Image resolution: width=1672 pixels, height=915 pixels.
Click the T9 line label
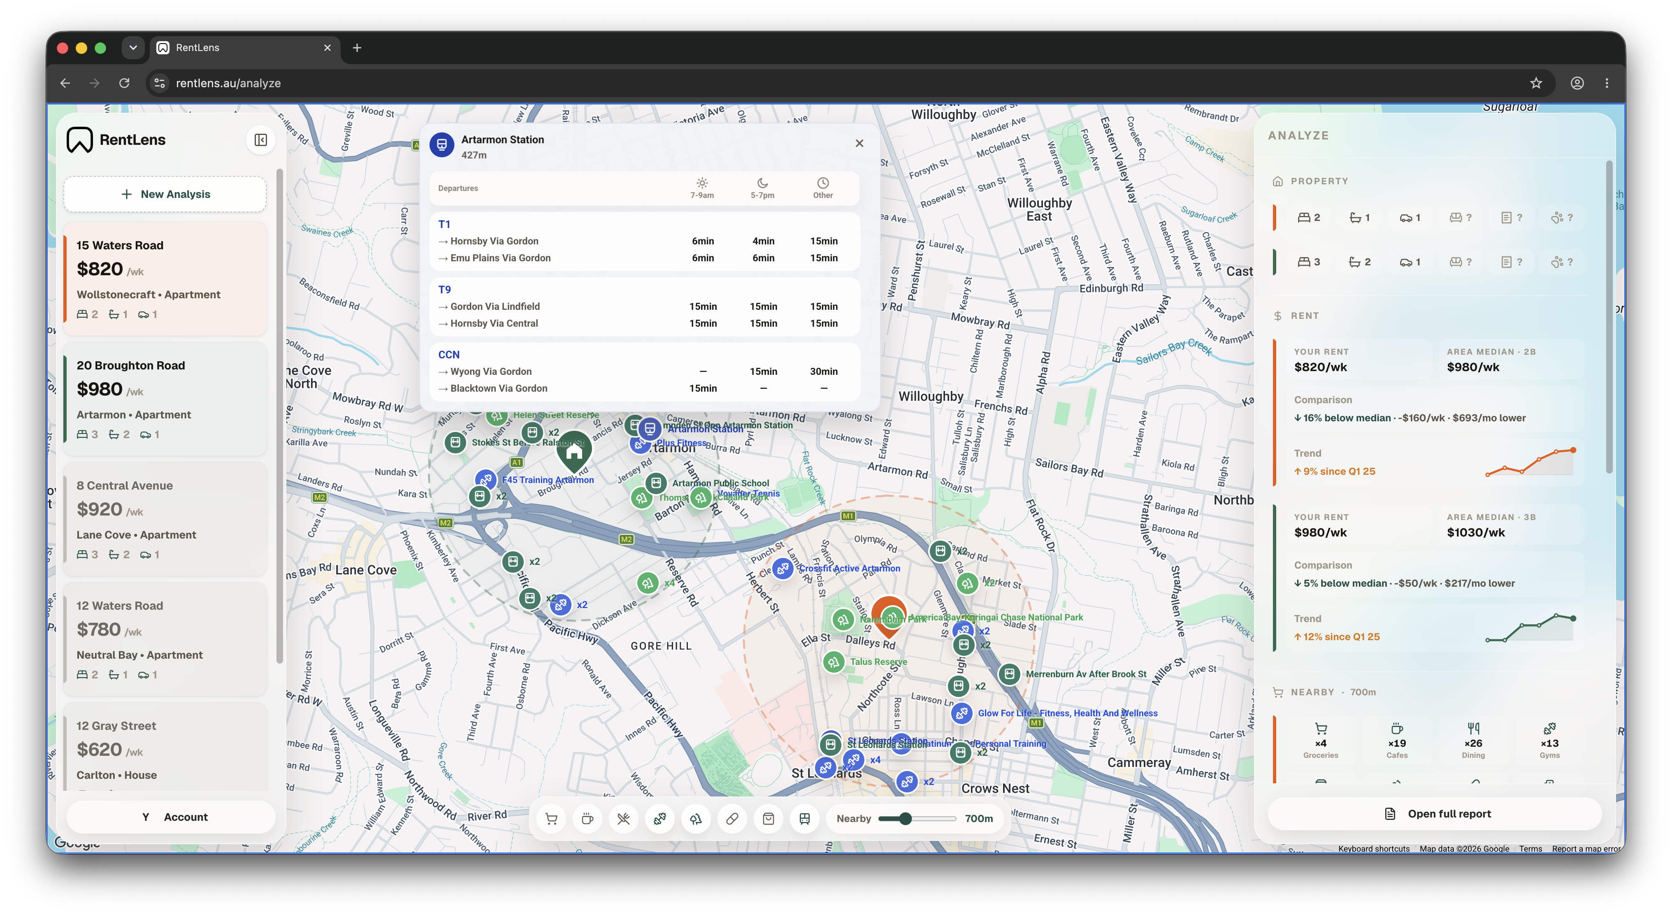coord(444,289)
